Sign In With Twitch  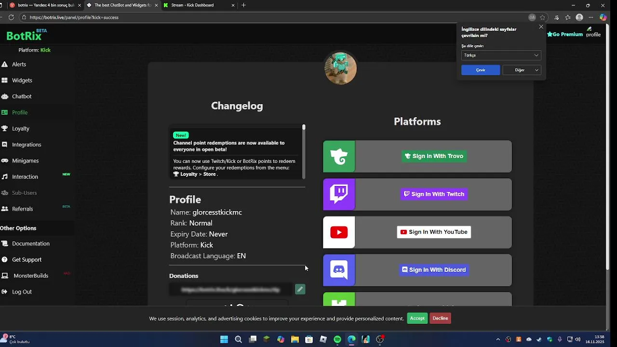(x=434, y=194)
